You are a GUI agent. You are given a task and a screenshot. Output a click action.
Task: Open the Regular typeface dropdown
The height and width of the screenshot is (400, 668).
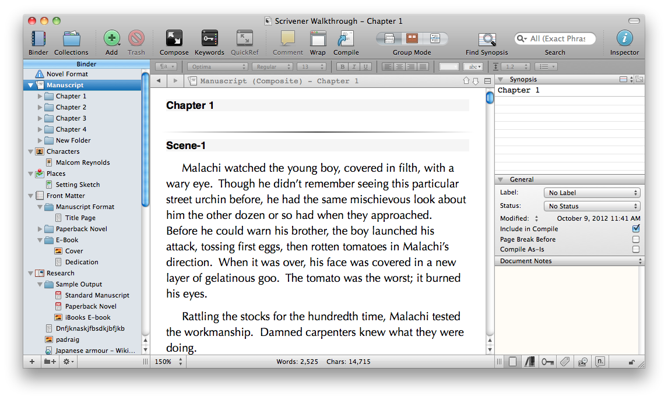(272, 66)
